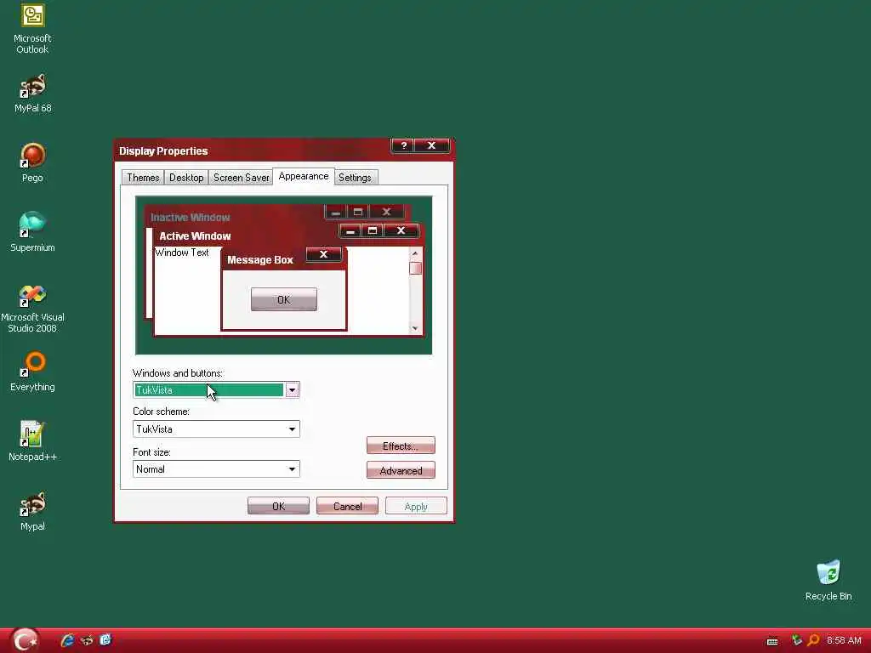Open the Microsoft Outlook desktop icon
The width and height of the screenshot is (871, 653).
click(x=32, y=29)
